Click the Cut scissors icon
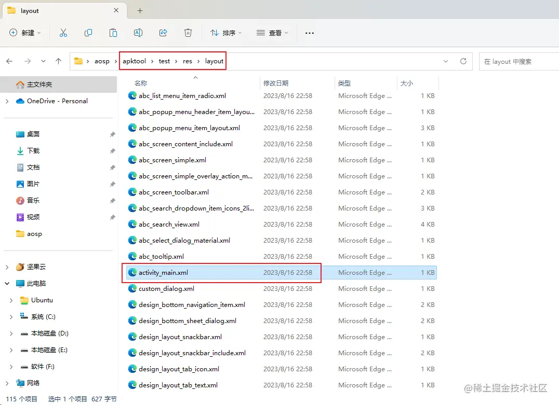This screenshot has width=559, height=405. point(63,33)
